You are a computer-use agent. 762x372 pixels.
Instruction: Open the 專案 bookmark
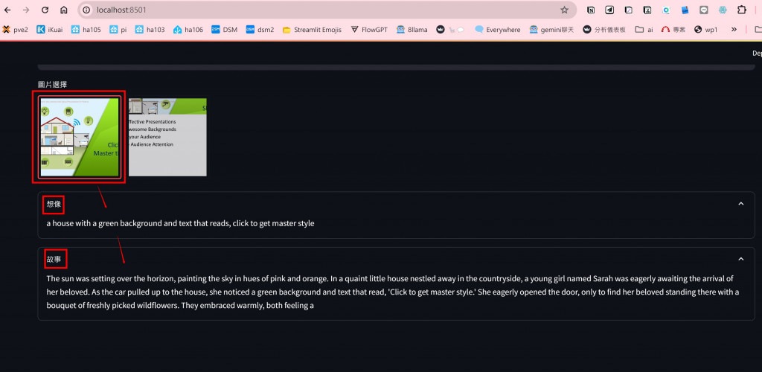pos(673,30)
